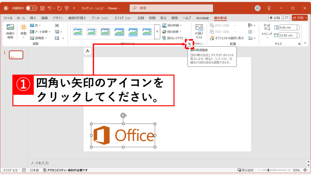311x175 pixels.
Task: Click アクセシビリティ: 検討が必要です status
Action: pyautogui.click(x=65, y=170)
